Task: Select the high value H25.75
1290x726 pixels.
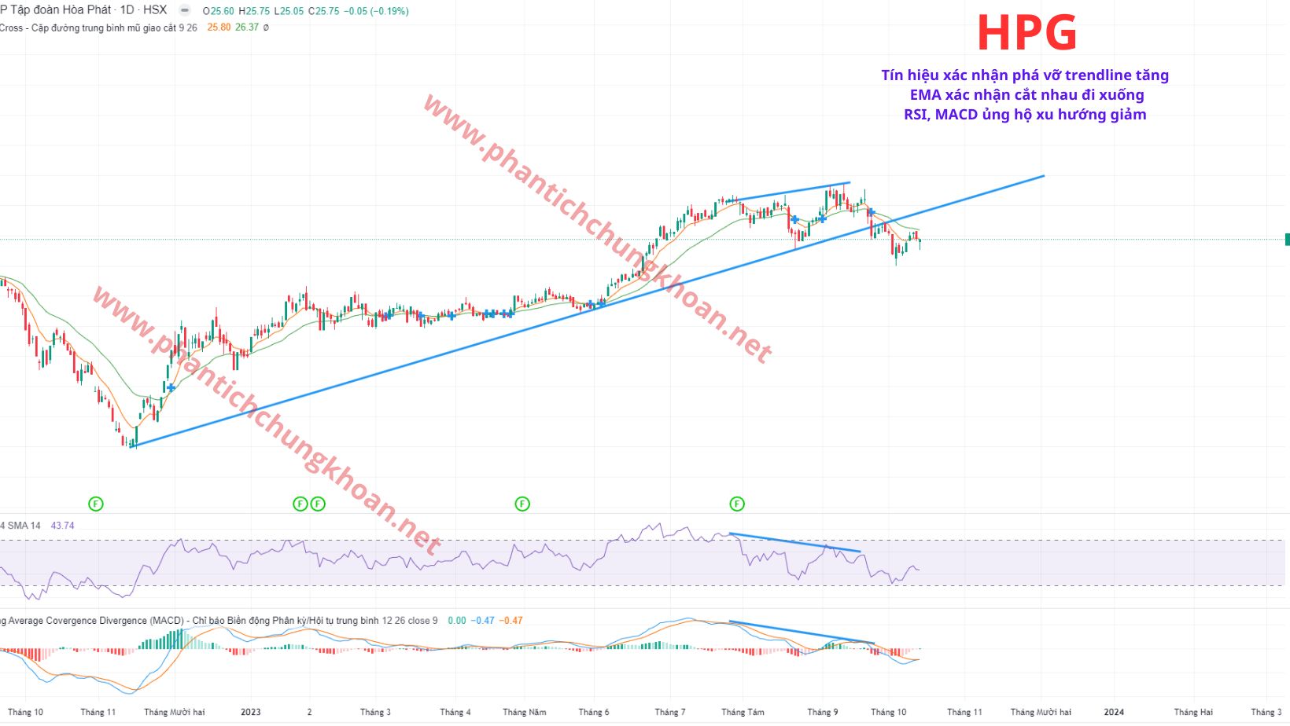Action: (x=254, y=11)
